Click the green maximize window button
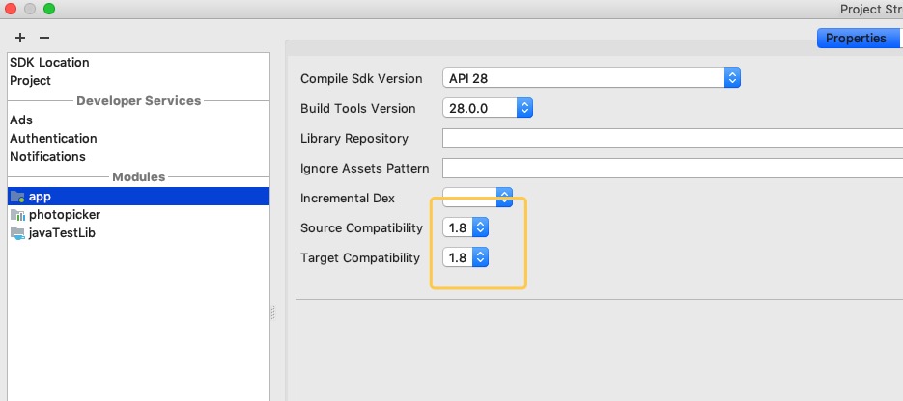The width and height of the screenshot is (903, 401). click(49, 9)
